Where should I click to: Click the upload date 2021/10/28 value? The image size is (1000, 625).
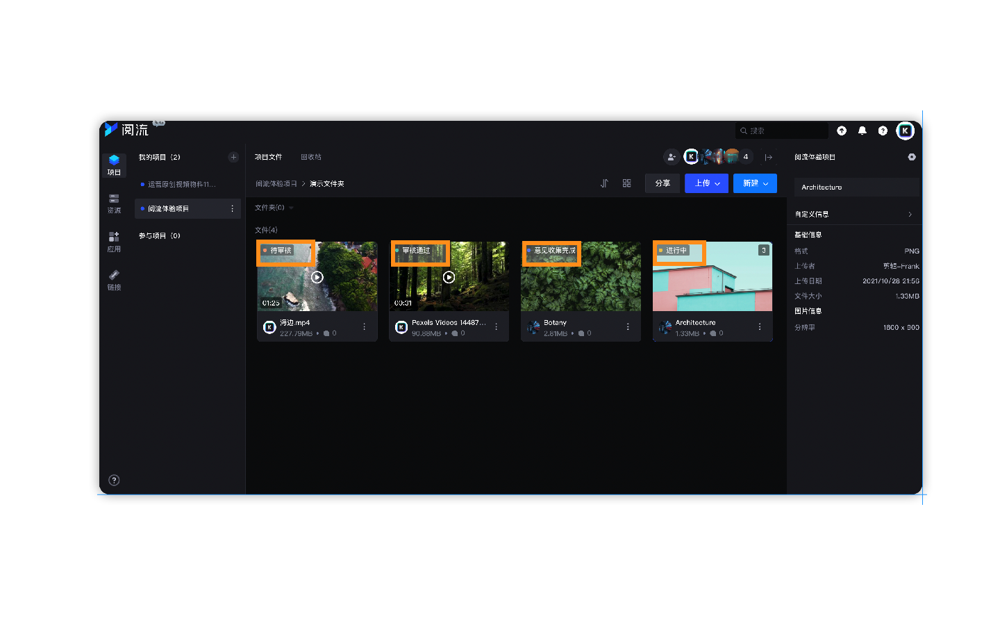click(890, 281)
